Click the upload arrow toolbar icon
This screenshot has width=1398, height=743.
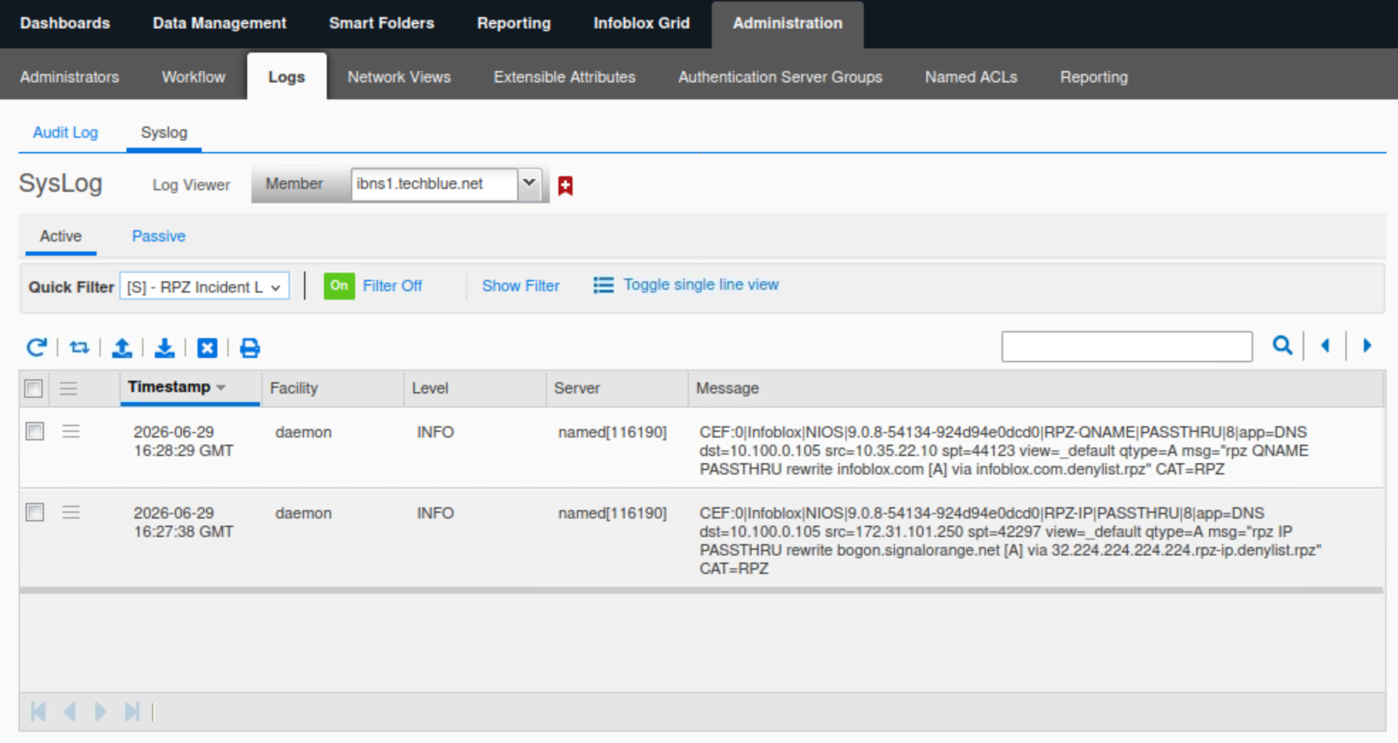(122, 347)
